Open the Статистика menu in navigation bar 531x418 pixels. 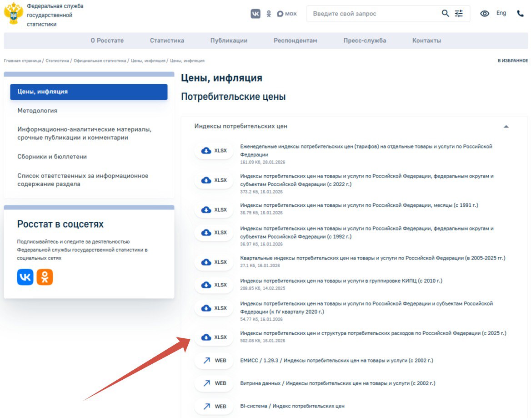click(x=167, y=41)
